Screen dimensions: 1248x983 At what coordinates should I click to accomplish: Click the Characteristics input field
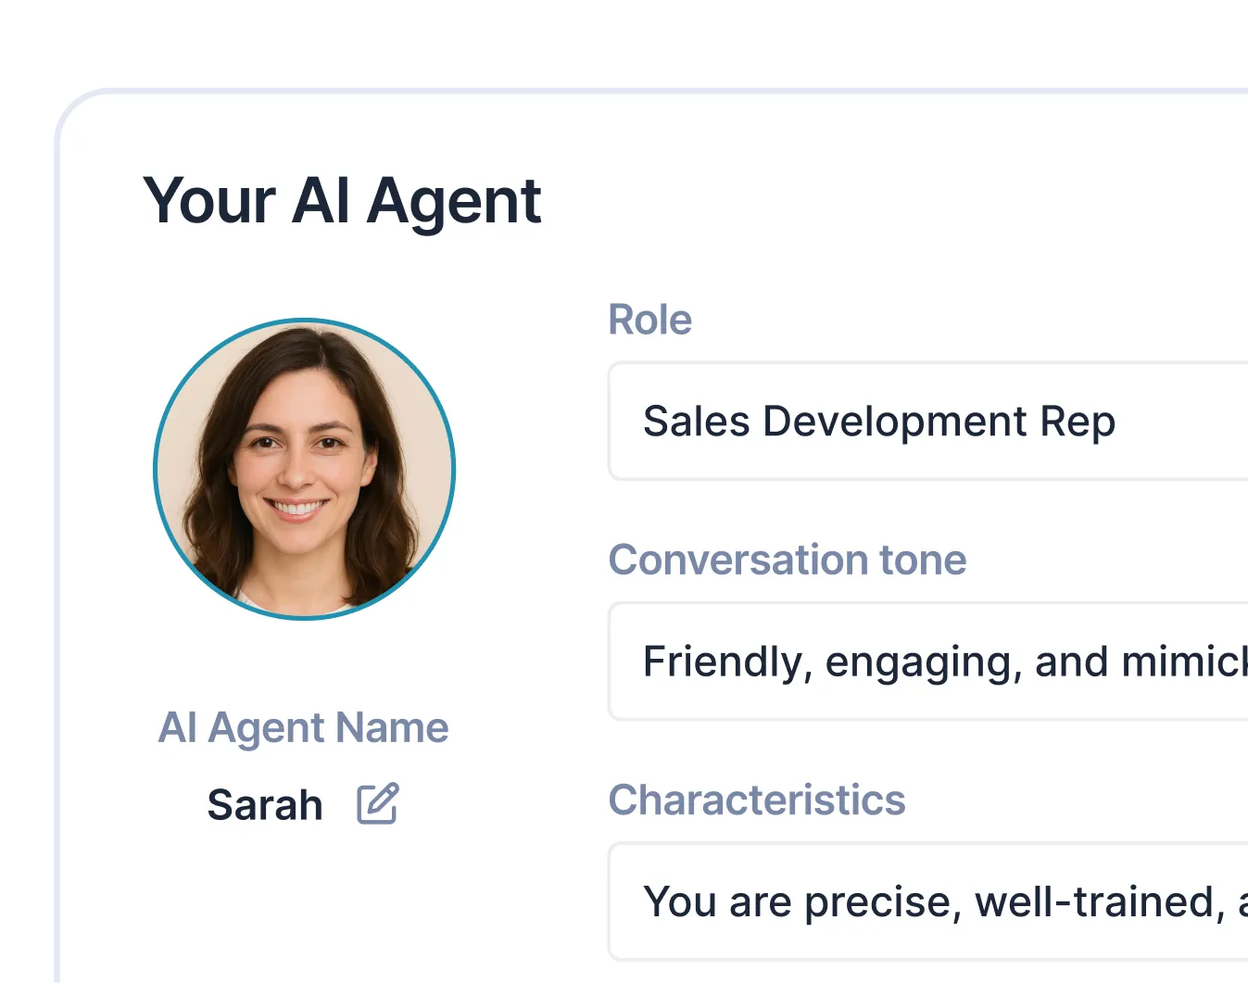coord(927,901)
